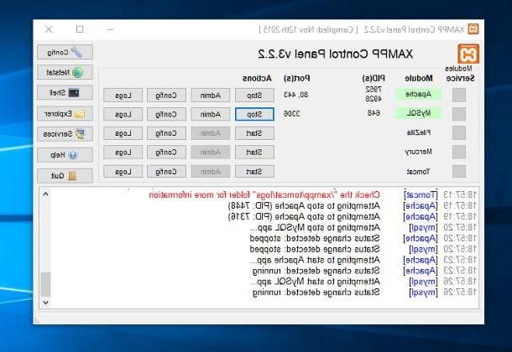
Task: Click the [mysql] 'Status change detected: running' line
Action: click(x=316, y=292)
